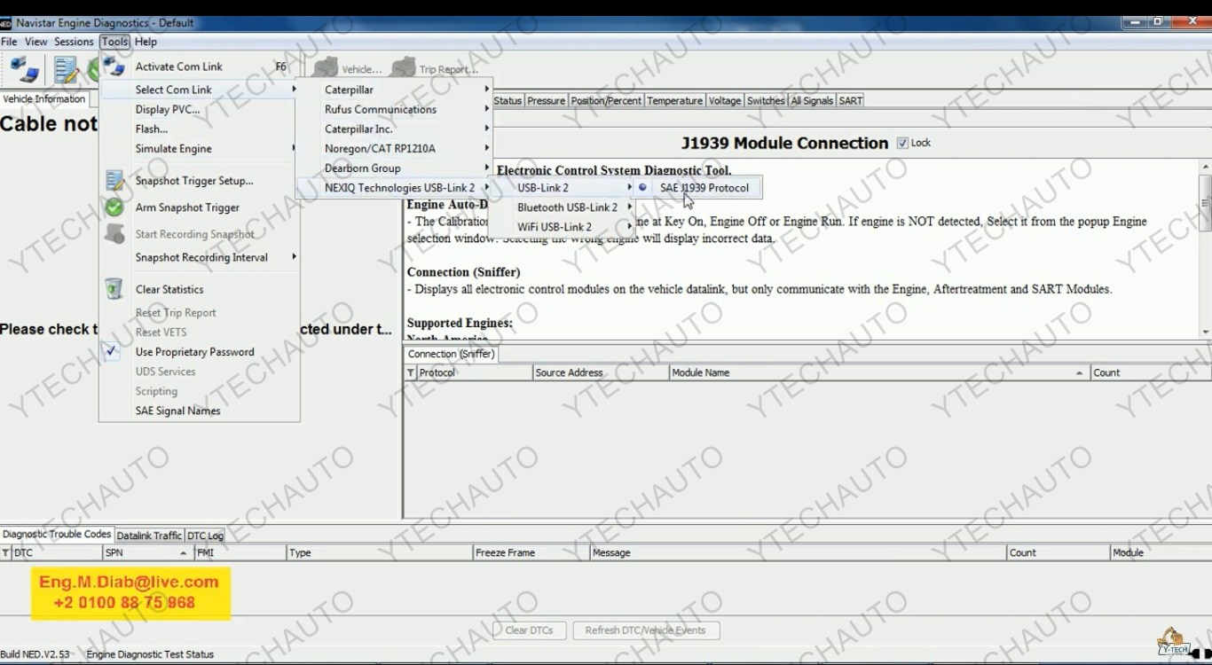The image size is (1212, 665).
Task: Uncheck the Lock checkbox on J1939 Module Connection
Action: coord(902,143)
